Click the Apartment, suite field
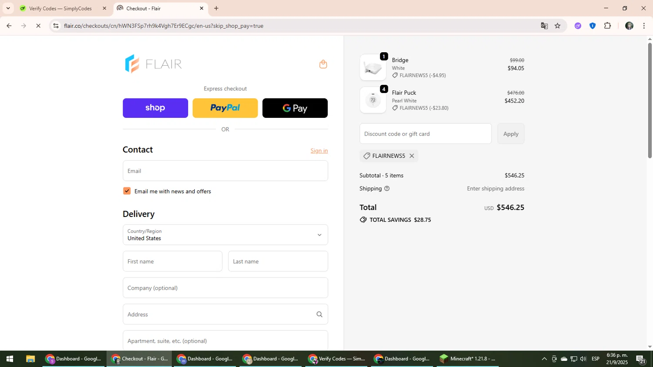653x367 pixels. [225, 340]
